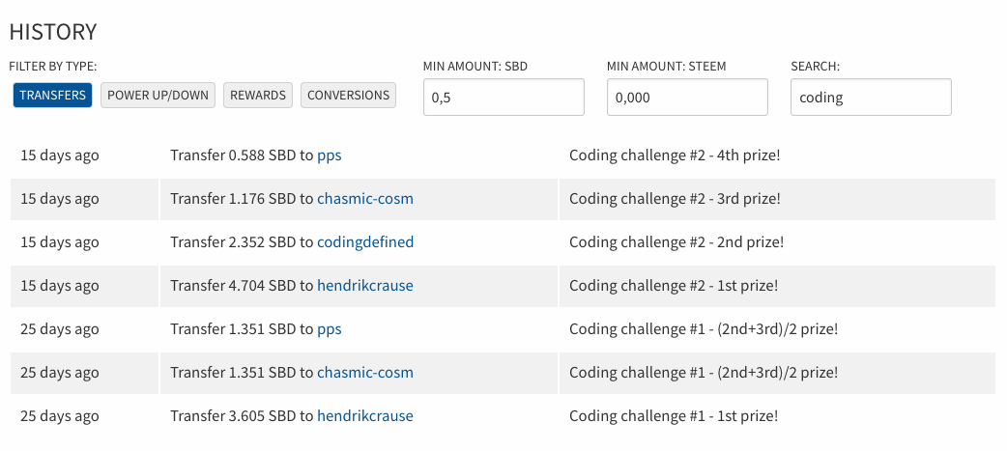The height and width of the screenshot is (451, 1007).
Task: Open pps link in 0.588 SBD transfer
Action: pyautogui.click(x=330, y=155)
